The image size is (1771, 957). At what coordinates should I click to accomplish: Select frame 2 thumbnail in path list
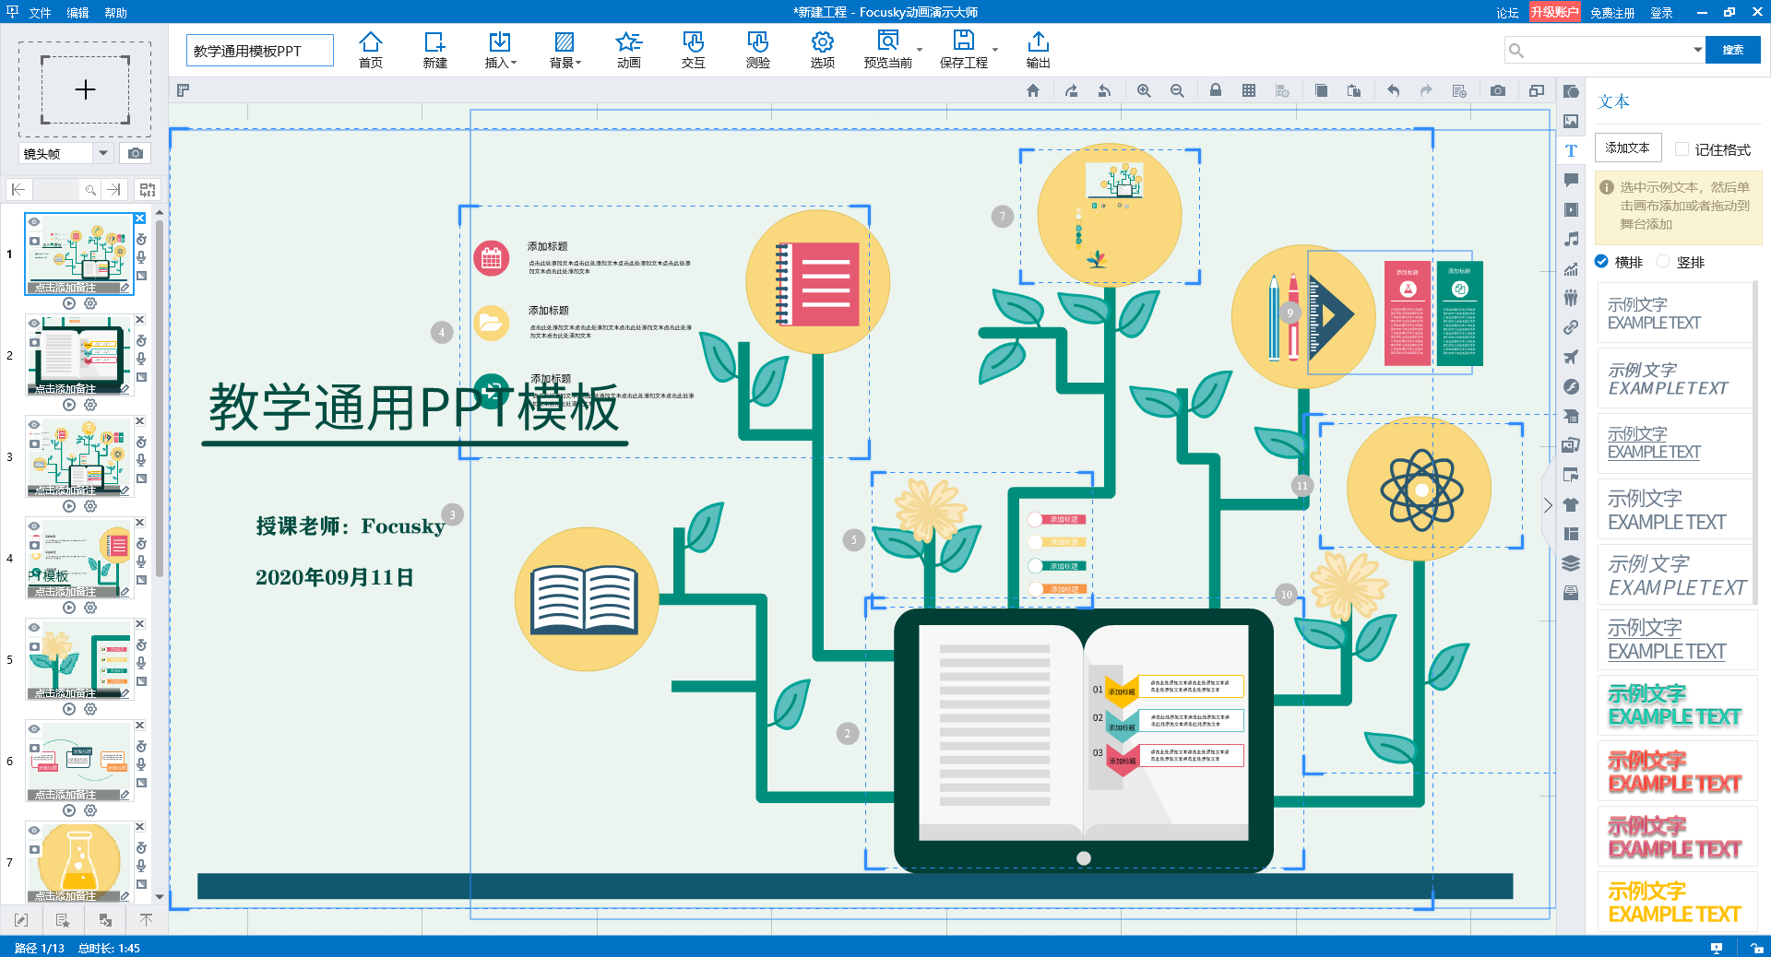point(79,355)
